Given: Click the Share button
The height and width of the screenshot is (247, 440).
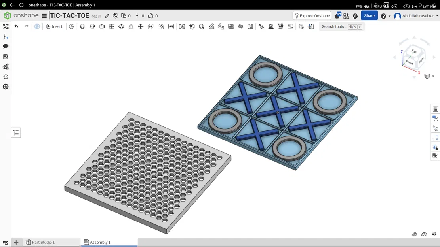Looking at the screenshot, I should 369,15.
